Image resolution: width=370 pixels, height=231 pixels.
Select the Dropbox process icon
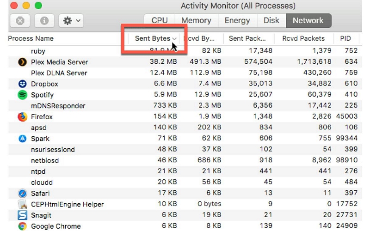(22, 84)
